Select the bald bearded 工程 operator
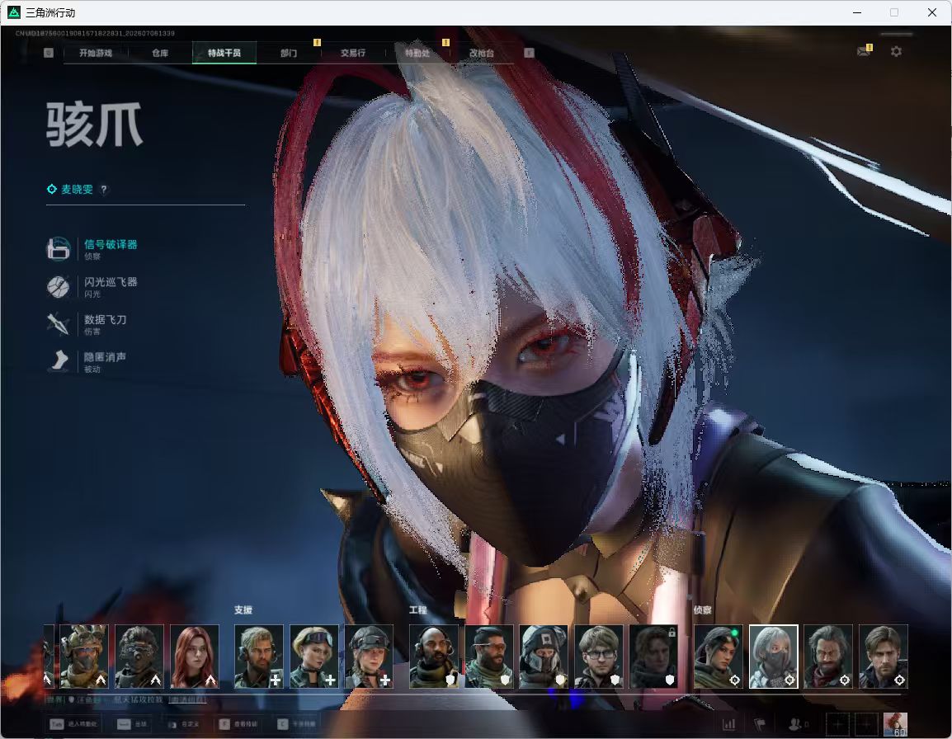Screen dimensions: 952x739 (x=433, y=657)
